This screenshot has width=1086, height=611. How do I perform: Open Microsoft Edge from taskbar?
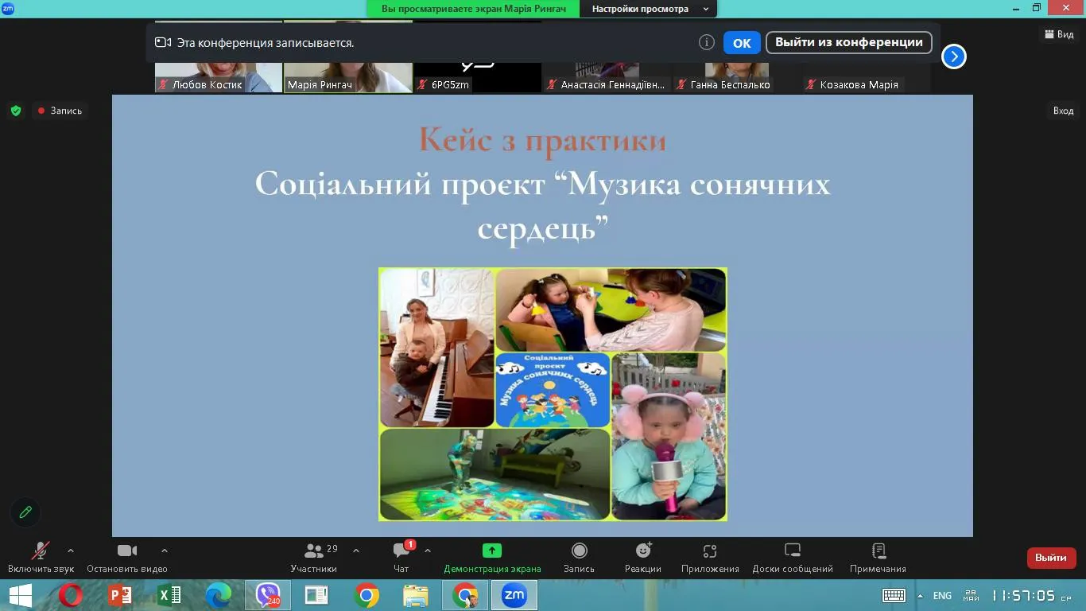(219, 595)
